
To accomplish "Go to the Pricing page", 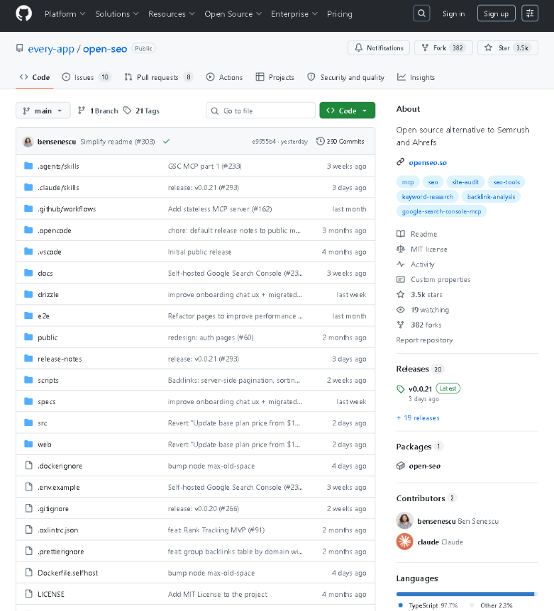I will coord(339,14).
